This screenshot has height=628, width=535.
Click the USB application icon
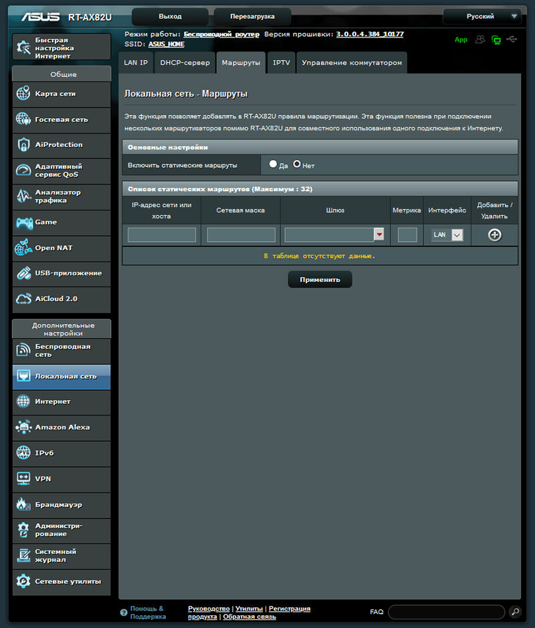tap(23, 273)
